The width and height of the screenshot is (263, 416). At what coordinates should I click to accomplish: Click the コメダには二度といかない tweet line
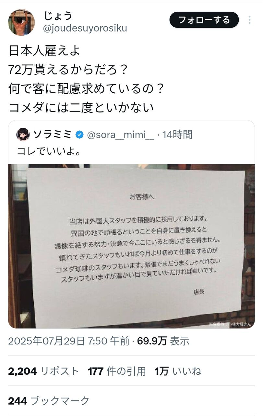[x=81, y=107]
